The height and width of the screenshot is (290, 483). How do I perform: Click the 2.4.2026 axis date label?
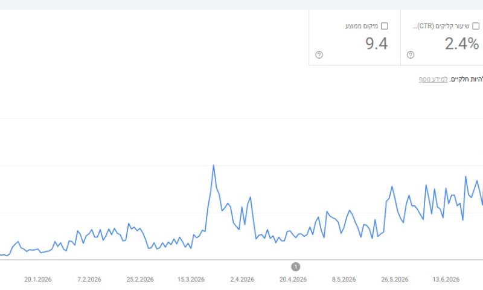click(x=242, y=279)
